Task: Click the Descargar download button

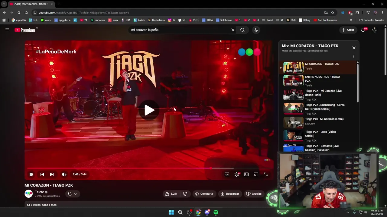Action: (230, 194)
